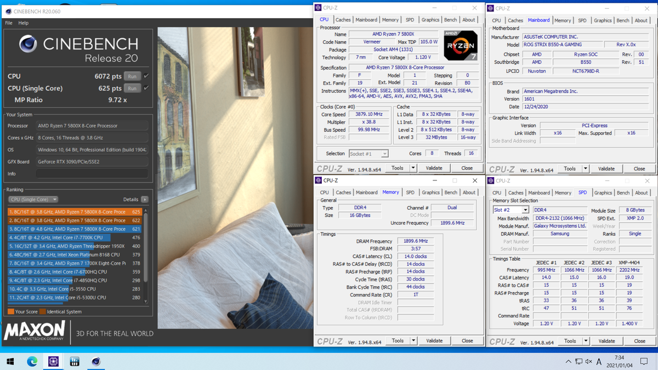The image size is (658, 370).
Task: Click the Cinebench ranking list scrollbar
Action: click(x=146, y=255)
